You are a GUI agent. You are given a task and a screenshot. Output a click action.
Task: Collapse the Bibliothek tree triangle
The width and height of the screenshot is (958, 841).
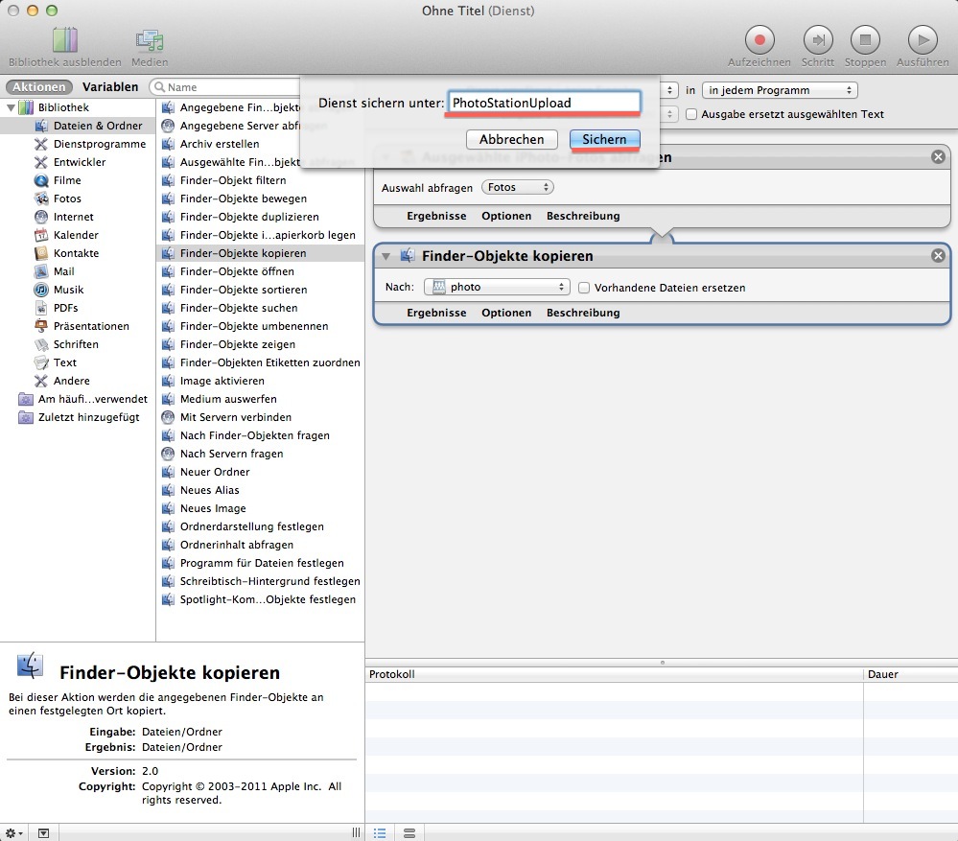point(12,107)
